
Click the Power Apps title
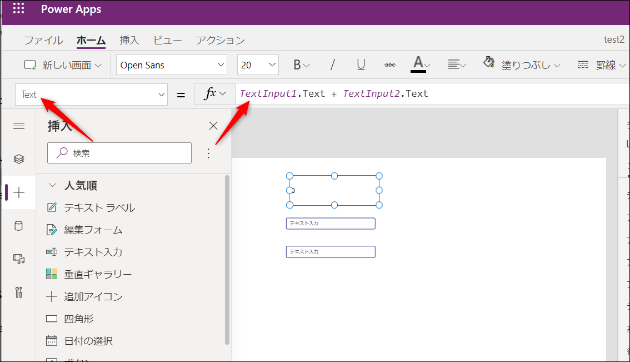pos(71,9)
